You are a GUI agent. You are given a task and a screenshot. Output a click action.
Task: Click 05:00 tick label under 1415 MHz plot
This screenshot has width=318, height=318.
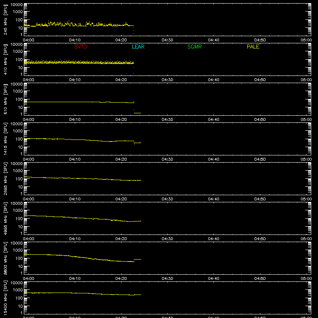pyautogui.click(x=306, y=159)
